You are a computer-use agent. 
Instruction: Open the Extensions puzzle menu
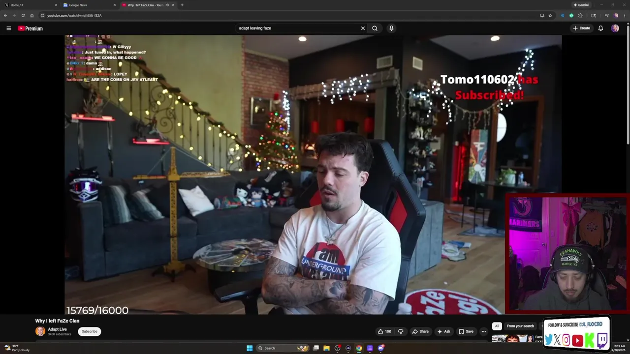tap(580, 15)
